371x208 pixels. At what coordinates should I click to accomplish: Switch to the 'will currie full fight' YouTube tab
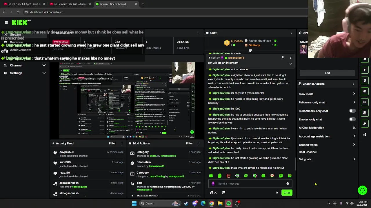24,4
